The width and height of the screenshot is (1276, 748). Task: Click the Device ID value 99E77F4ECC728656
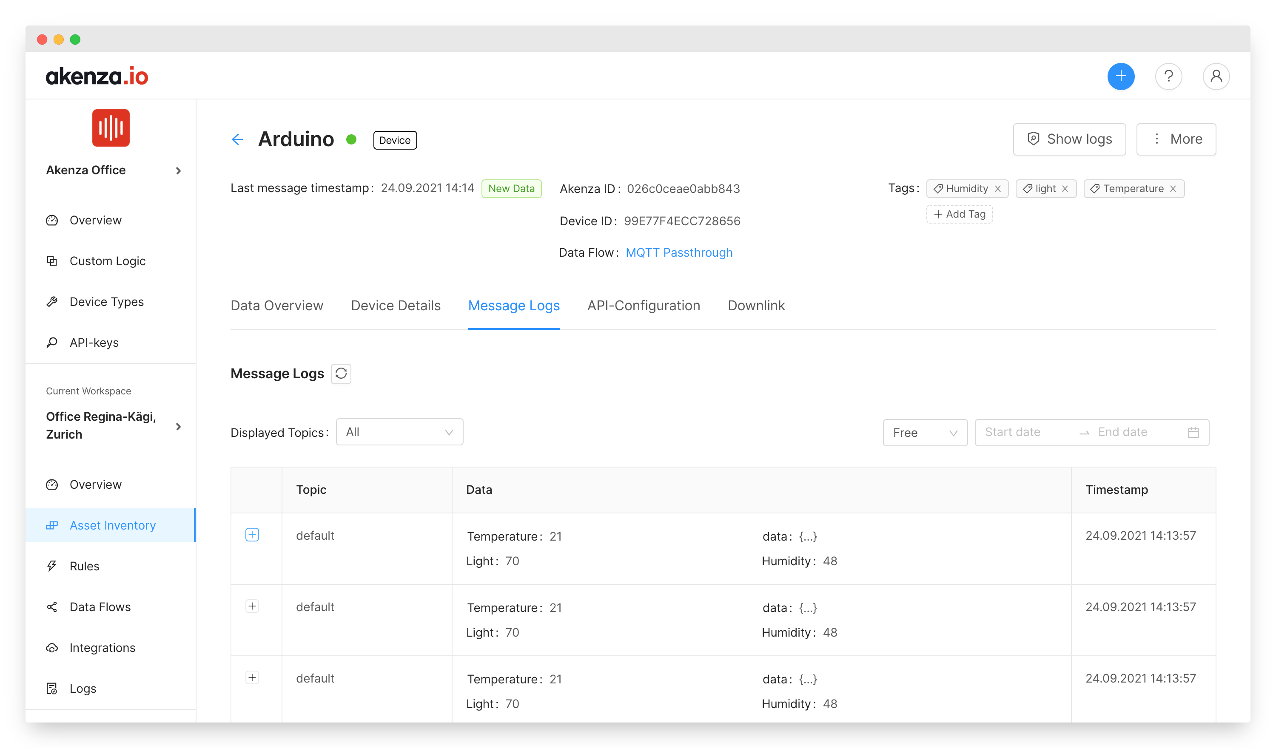pyautogui.click(x=682, y=221)
